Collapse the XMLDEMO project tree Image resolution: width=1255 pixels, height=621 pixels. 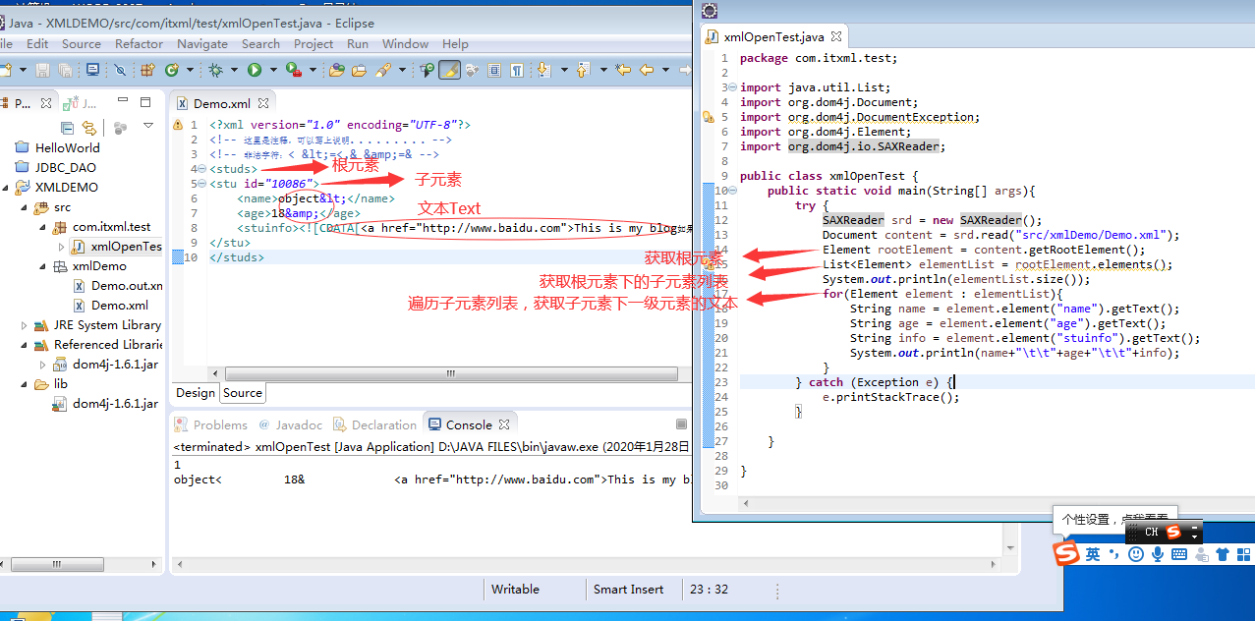pyautogui.click(x=7, y=187)
